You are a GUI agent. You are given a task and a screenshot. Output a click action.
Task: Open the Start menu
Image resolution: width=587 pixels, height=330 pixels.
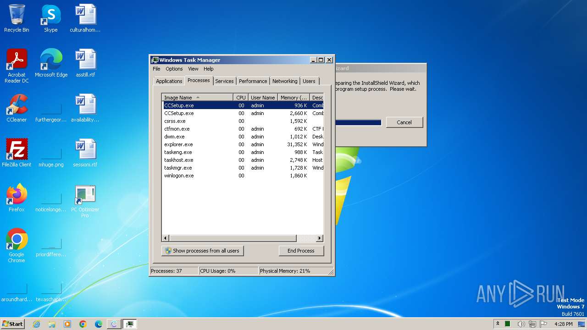click(12, 324)
